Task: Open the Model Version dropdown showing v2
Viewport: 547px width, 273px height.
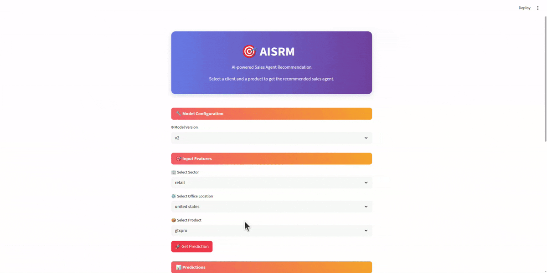Action: [271, 137]
